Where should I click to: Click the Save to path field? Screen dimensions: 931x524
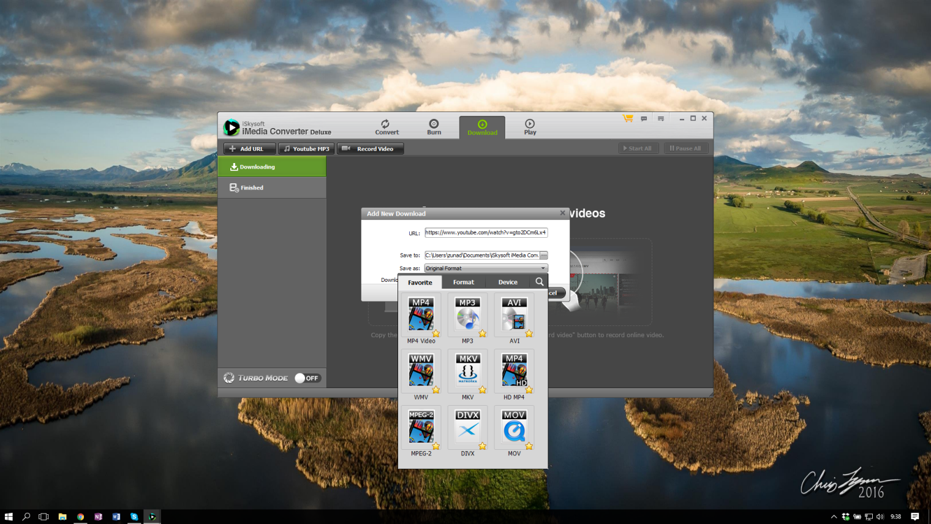[x=482, y=255]
